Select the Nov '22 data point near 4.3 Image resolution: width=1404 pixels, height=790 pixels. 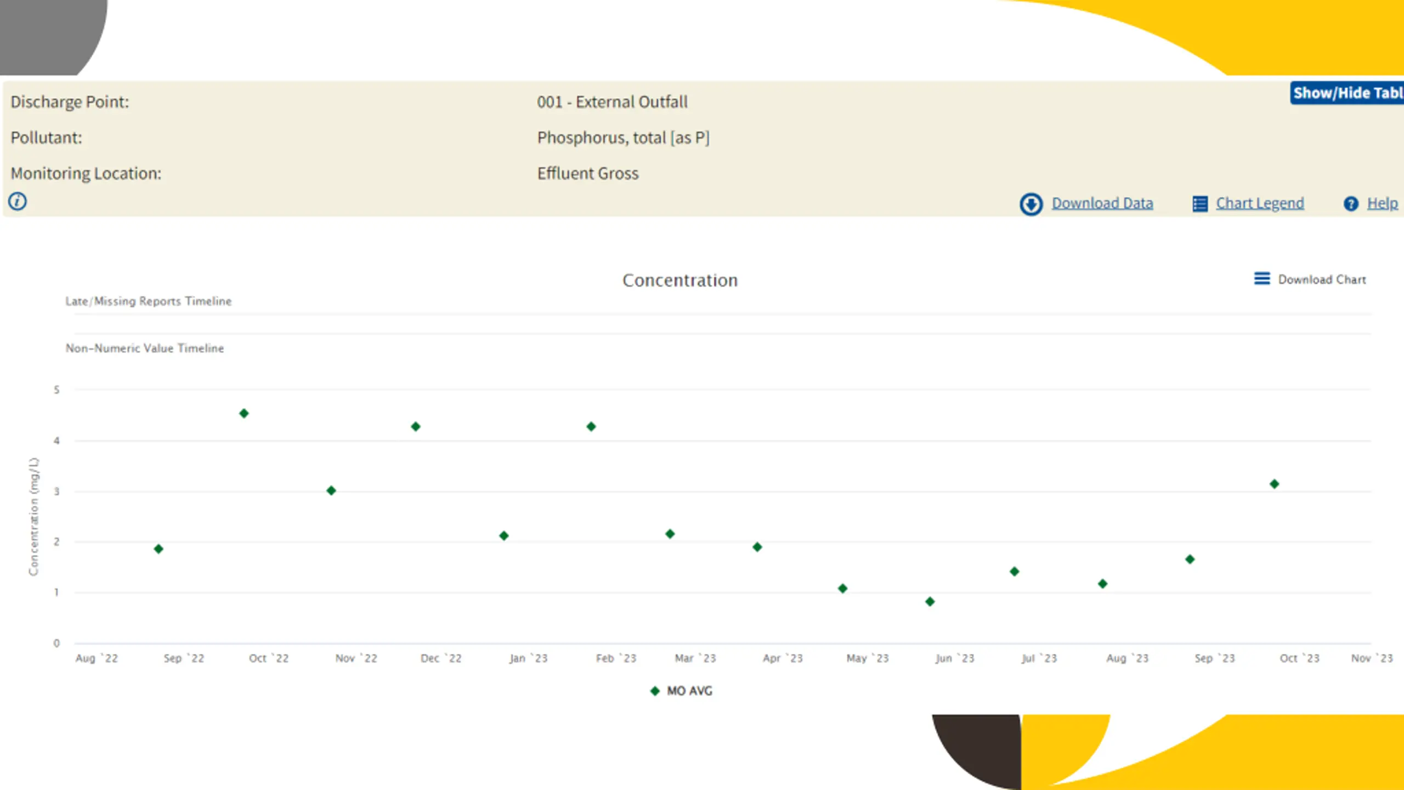[x=416, y=426]
